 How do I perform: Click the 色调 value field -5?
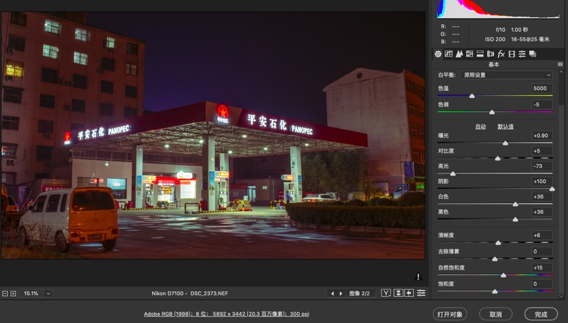click(542, 104)
